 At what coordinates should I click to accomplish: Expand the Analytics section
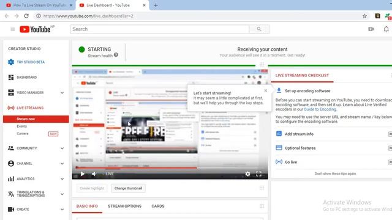62,179
